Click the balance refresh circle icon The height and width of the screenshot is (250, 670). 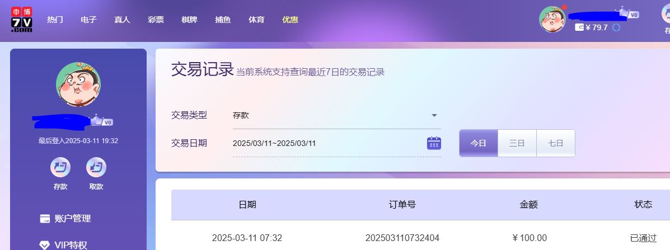pyautogui.click(x=616, y=27)
